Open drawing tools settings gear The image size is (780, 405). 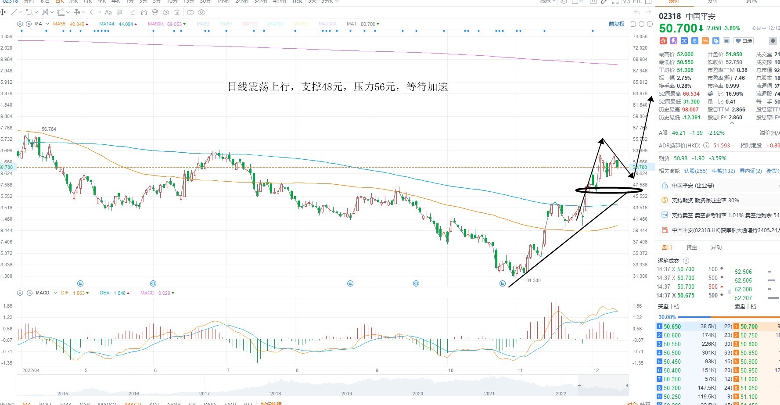(x=201, y=12)
